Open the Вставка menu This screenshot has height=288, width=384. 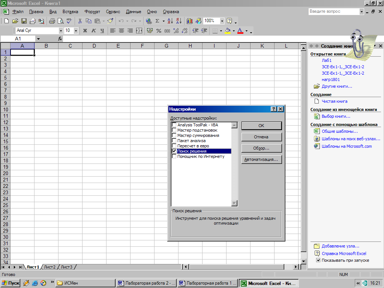coord(70,12)
